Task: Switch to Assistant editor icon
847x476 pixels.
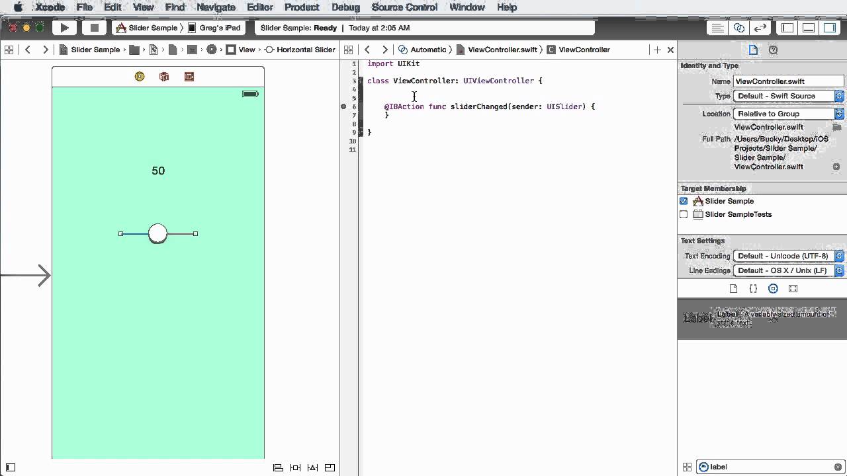Action: click(739, 28)
